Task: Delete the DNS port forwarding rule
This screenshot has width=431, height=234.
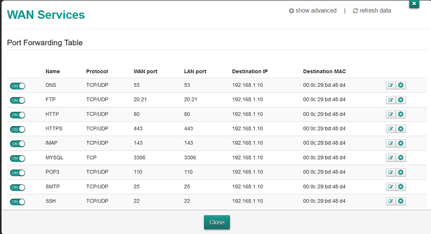Action: point(401,85)
